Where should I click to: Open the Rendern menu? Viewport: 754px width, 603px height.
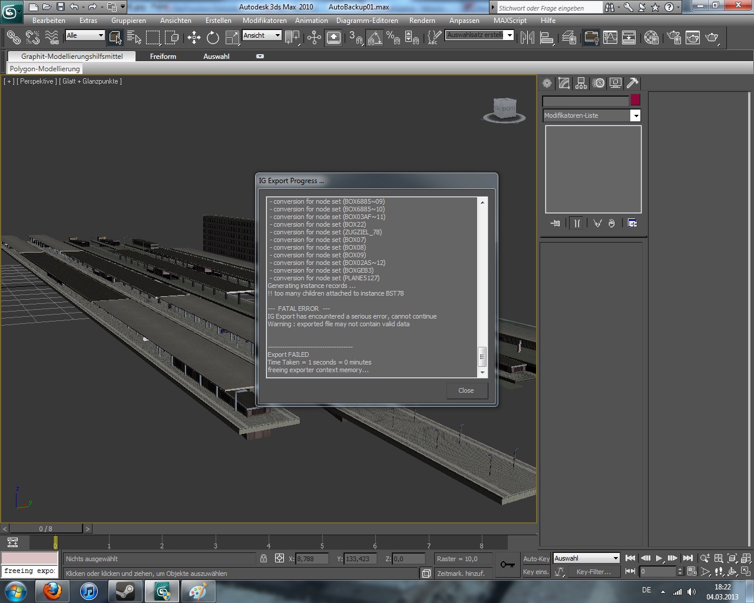pyautogui.click(x=422, y=20)
